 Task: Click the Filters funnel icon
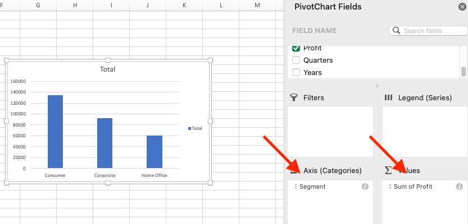coord(294,97)
